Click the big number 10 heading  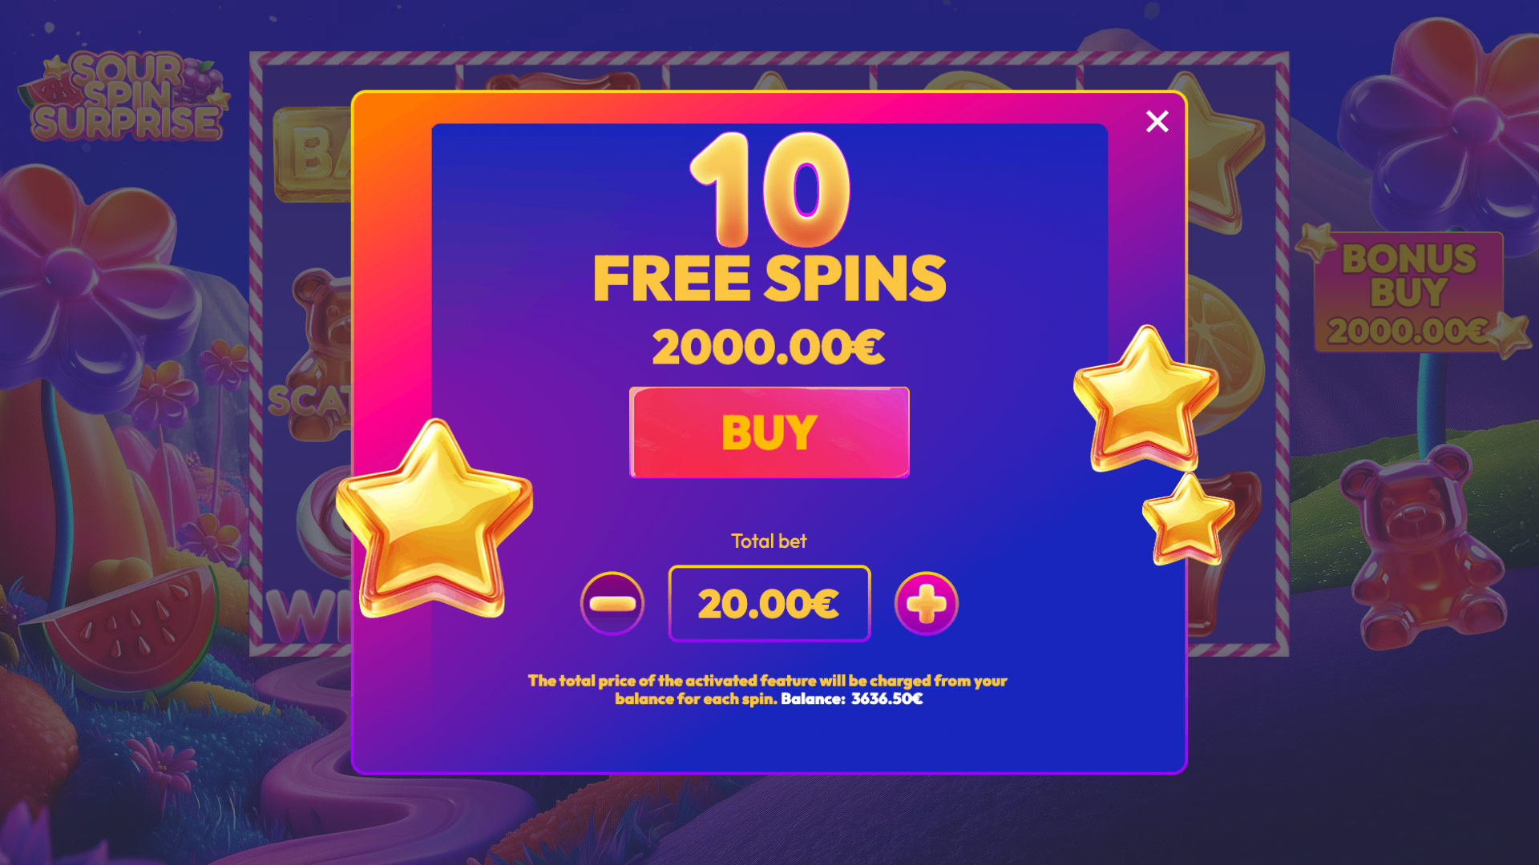tap(769, 191)
